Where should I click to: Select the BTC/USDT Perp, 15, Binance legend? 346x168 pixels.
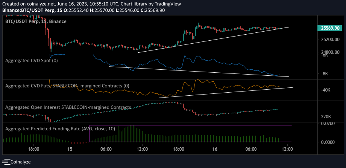point(36,21)
